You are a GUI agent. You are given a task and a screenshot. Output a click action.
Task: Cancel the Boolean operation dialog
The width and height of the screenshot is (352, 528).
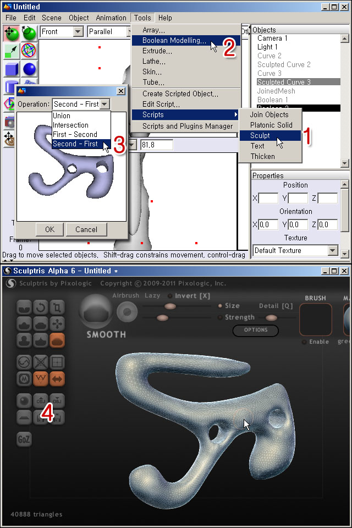(x=86, y=229)
